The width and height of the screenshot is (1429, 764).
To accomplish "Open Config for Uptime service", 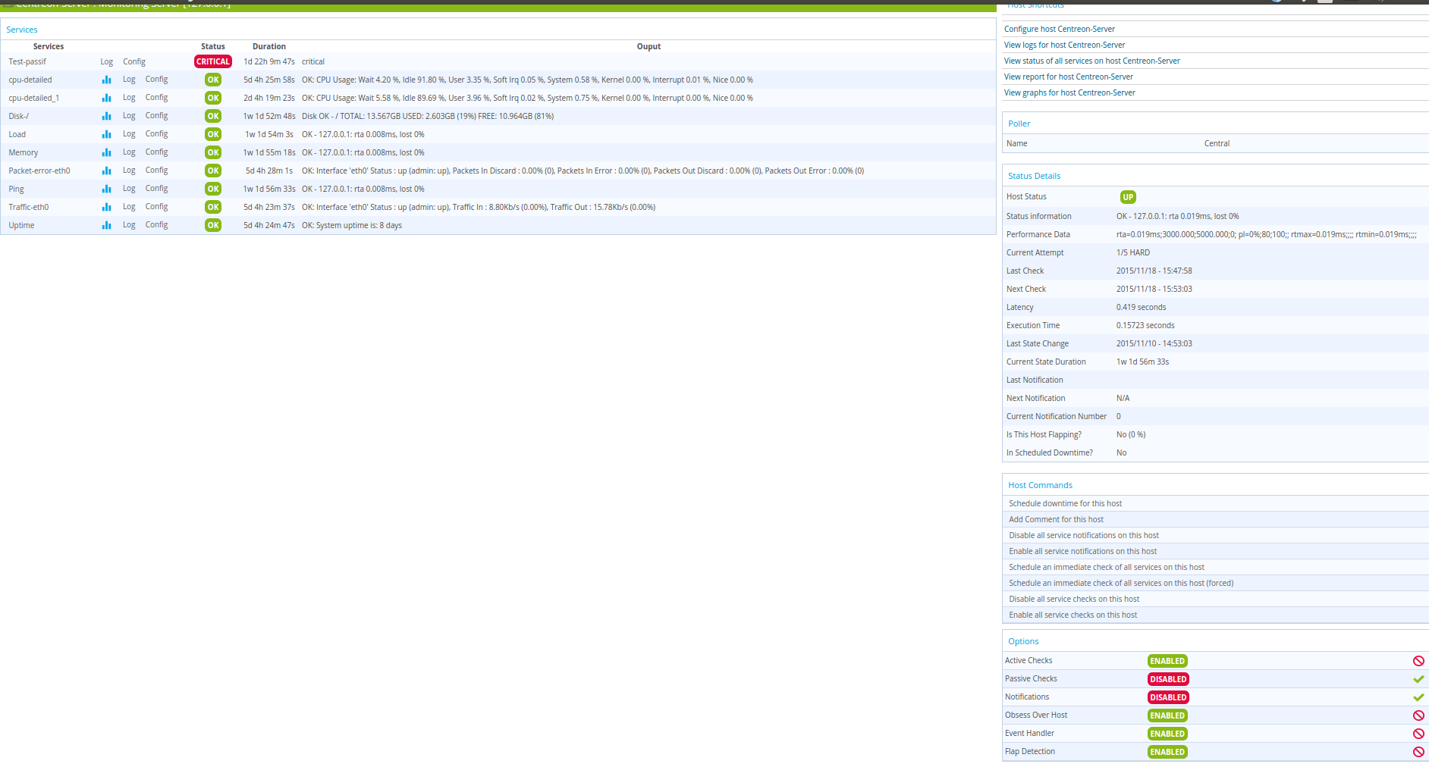I will click(x=157, y=225).
